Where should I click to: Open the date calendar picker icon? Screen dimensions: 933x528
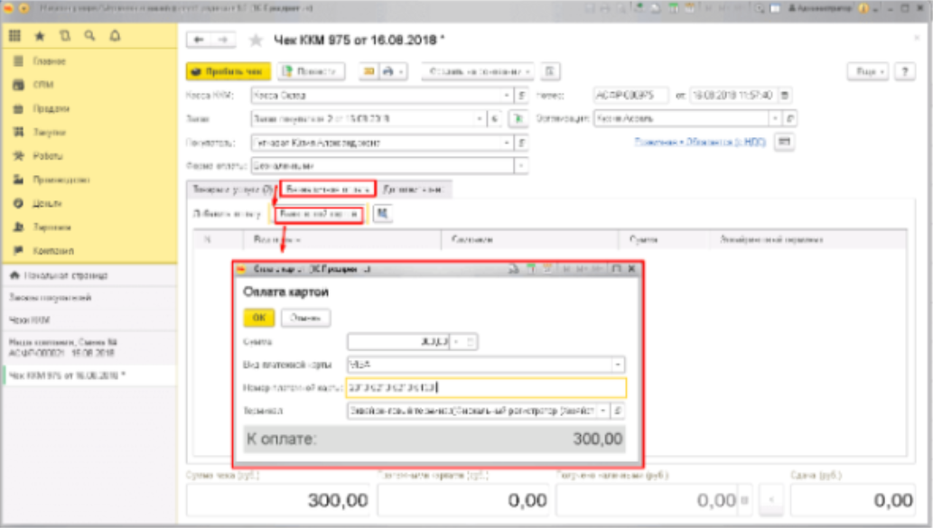pos(785,95)
